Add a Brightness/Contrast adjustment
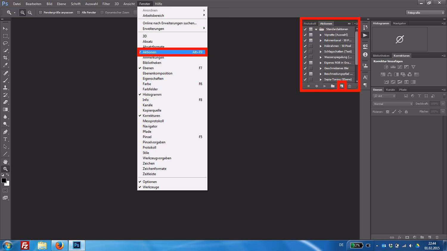The width and height of the screenshot is (447, 251). tap(386, 67)
